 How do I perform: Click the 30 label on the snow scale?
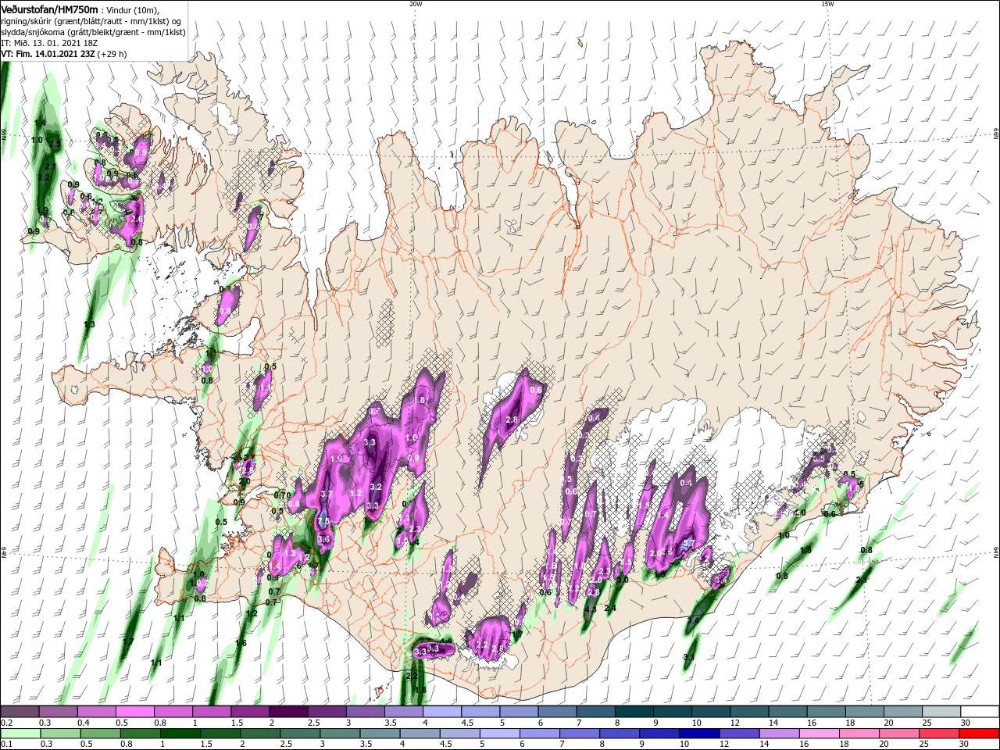pyautogui.click(x=966, y=723)
